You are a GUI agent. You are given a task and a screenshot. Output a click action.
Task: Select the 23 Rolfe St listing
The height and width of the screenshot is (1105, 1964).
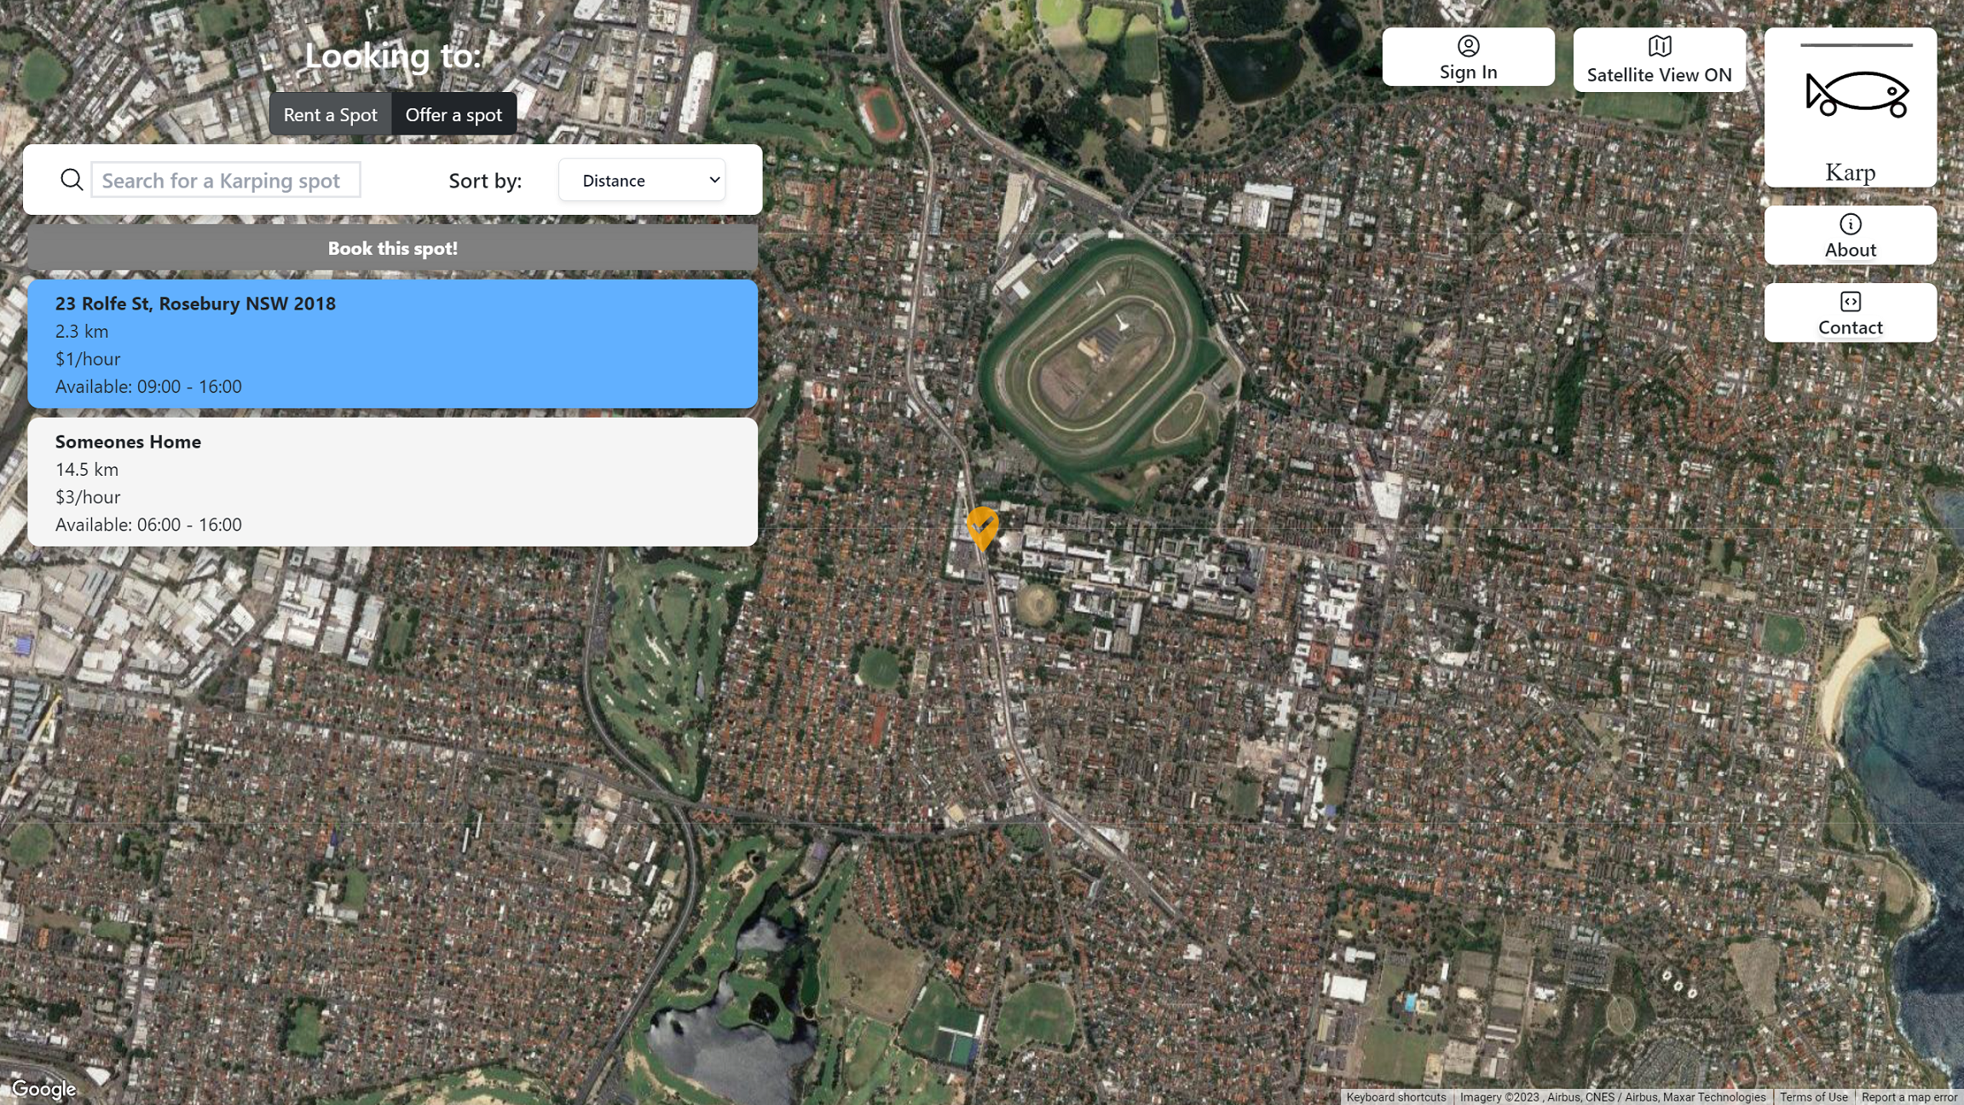point(392,344)
